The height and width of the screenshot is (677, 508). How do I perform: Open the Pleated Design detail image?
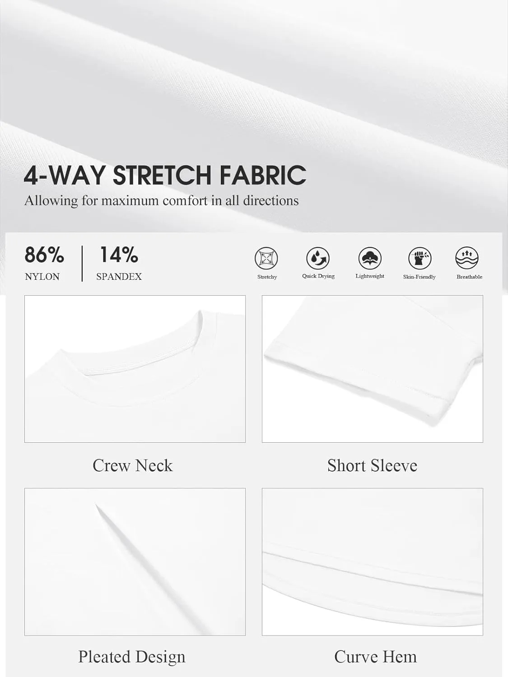(x=135, y=562)
